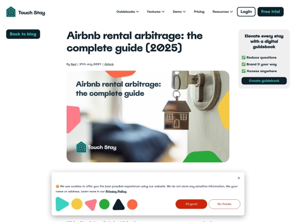Click the Touch Stay house logo icon
296x222 pixels.
(x=11, y=12)
